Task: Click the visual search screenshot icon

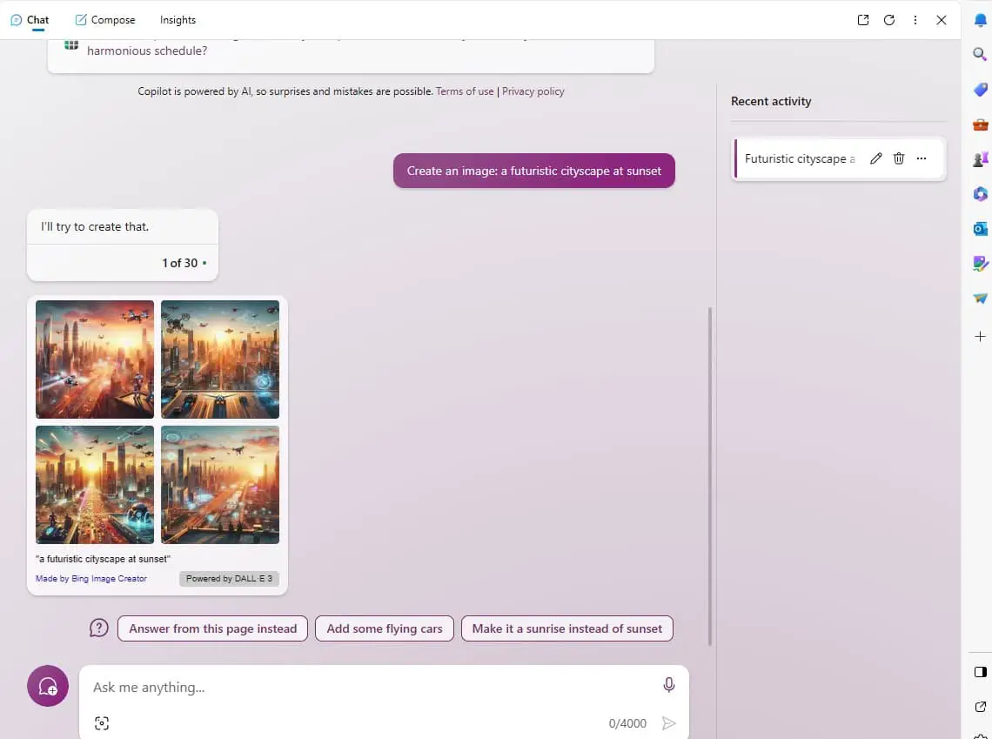Action: tap(102, 723)
